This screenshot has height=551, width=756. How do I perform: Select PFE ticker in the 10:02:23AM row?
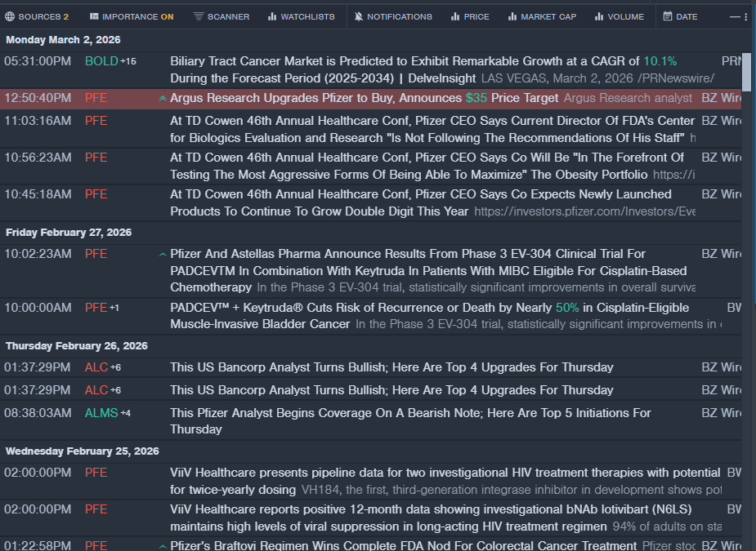pyautogui.click(x=96, y=254)
